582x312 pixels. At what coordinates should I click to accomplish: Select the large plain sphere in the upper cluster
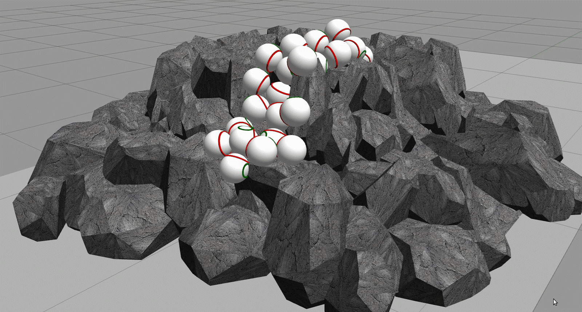pyautogui.click(x=302, y=61)
